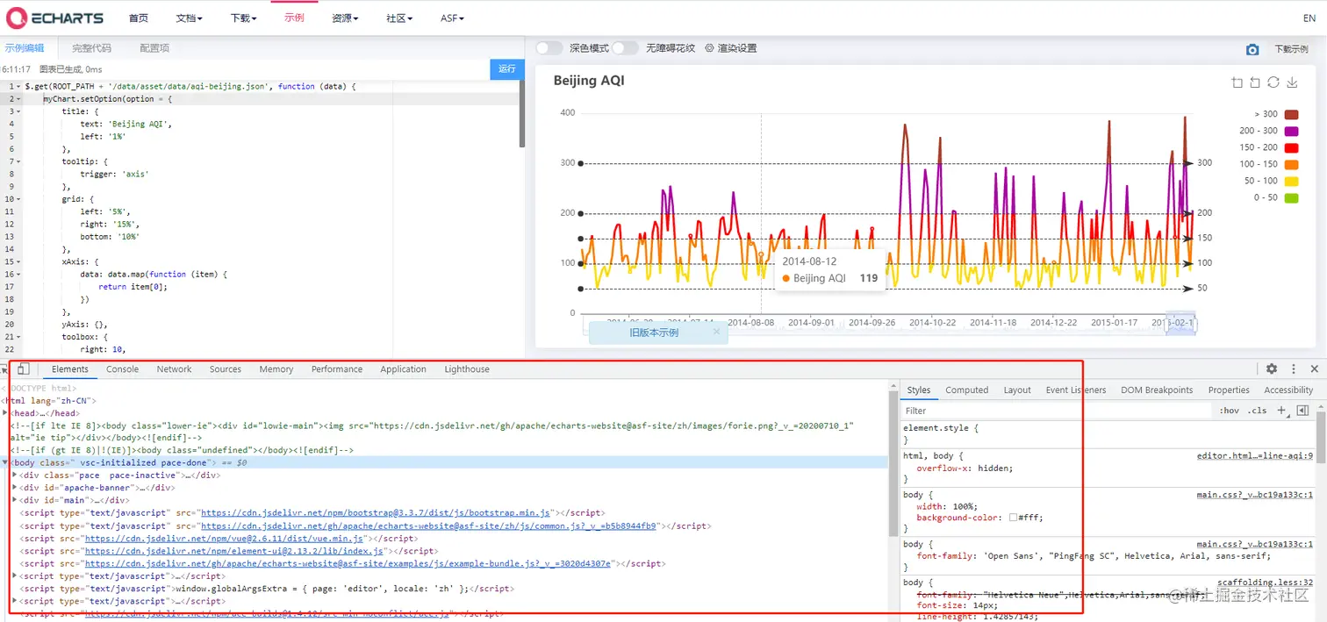1327x622 pixels.
Task: Click 下载示例 download example button
Action: [x=1291, y=50]
